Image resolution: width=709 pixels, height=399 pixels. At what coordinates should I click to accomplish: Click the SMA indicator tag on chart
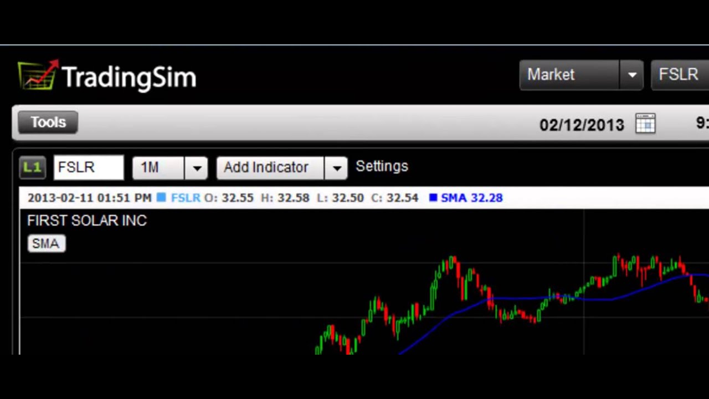pyautogui.click(x=46, y=244)
